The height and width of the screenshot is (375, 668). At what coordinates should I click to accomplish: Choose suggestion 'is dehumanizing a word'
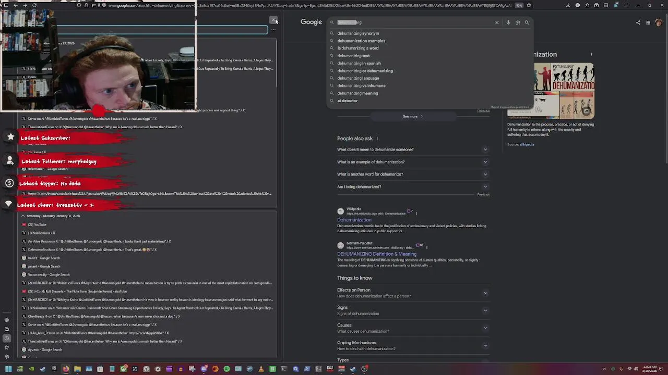pos(431,48)
